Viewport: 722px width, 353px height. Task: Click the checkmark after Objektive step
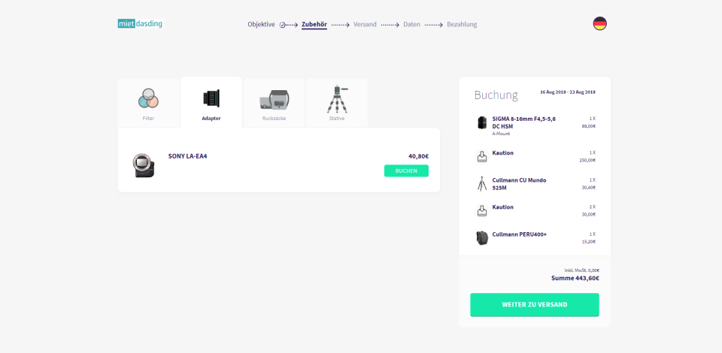[282, 25]
